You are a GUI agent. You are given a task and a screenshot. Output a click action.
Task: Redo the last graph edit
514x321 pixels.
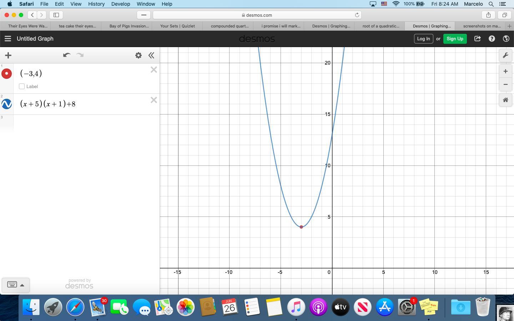[80, 55]
